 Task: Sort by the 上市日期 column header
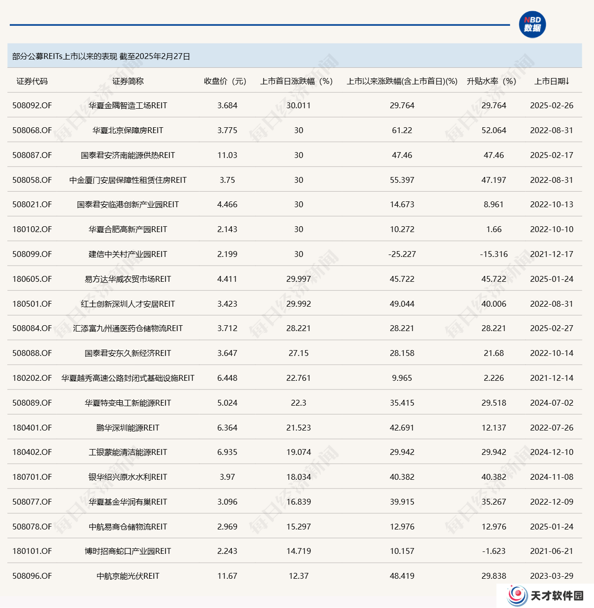tap(552, 81)
